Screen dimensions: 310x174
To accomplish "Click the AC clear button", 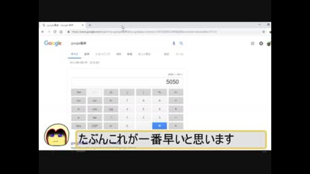I will 176,92.
